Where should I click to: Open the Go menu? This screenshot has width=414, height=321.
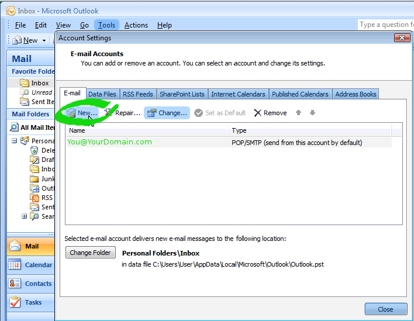pyautogui.click(x=84, y=25)
